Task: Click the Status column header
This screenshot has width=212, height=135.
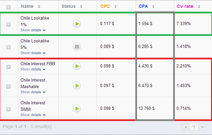Action: [68, 7]
